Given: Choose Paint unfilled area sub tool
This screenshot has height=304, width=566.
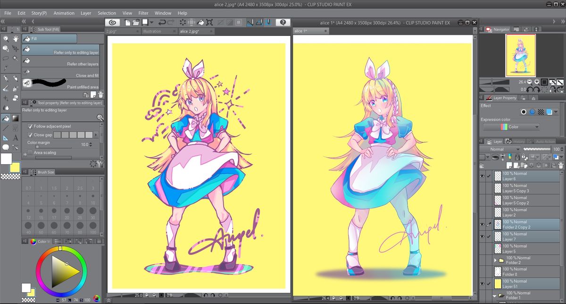Looking at the screenshot, I should pos(60,84).
